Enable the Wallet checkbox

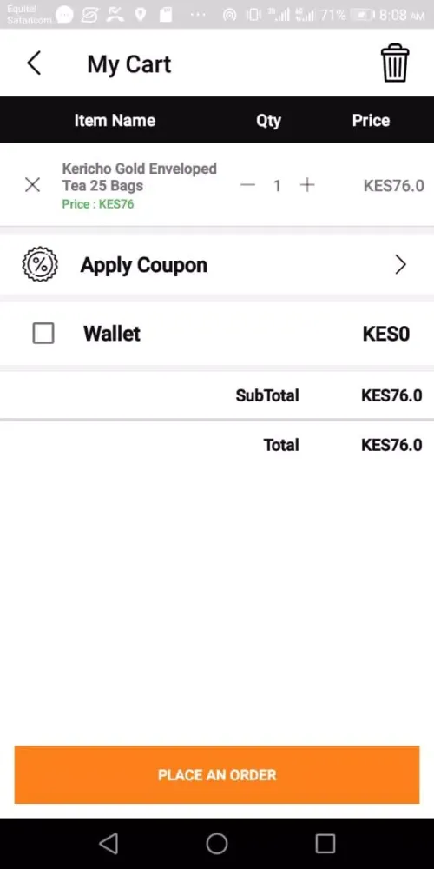tap(43, 334)
